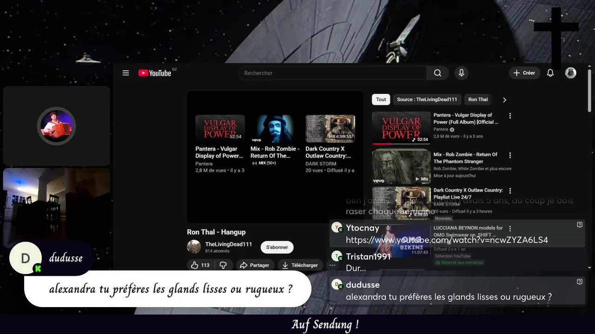Focus the Rechercher search field
595x334 pixels.
[332, 73]
